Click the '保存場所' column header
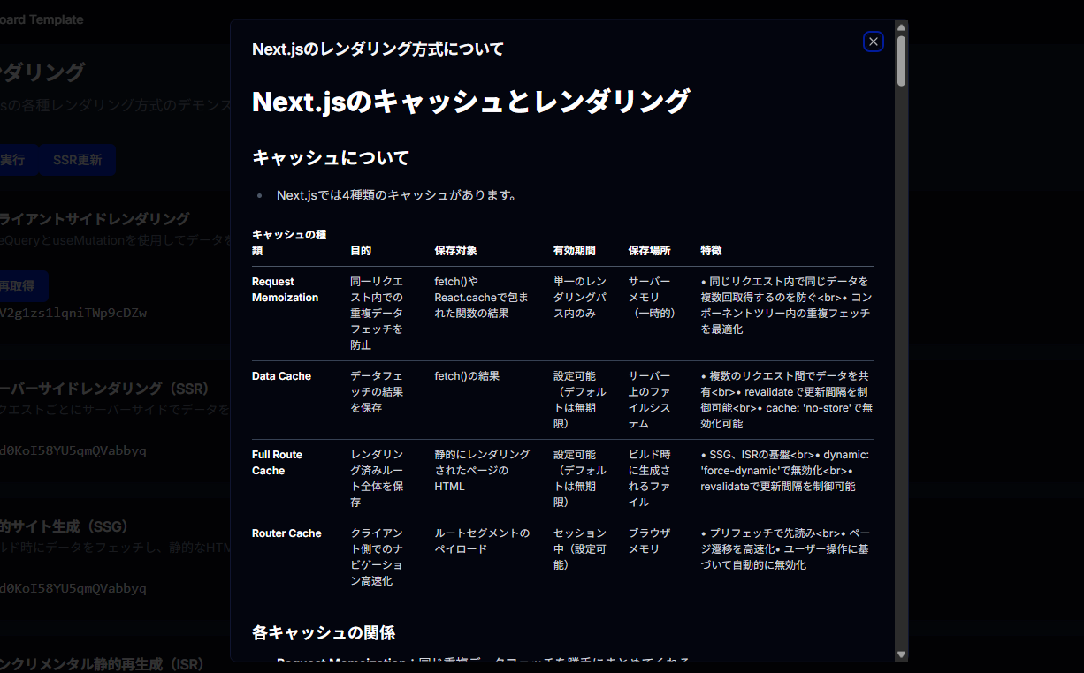 click(650, 251)
